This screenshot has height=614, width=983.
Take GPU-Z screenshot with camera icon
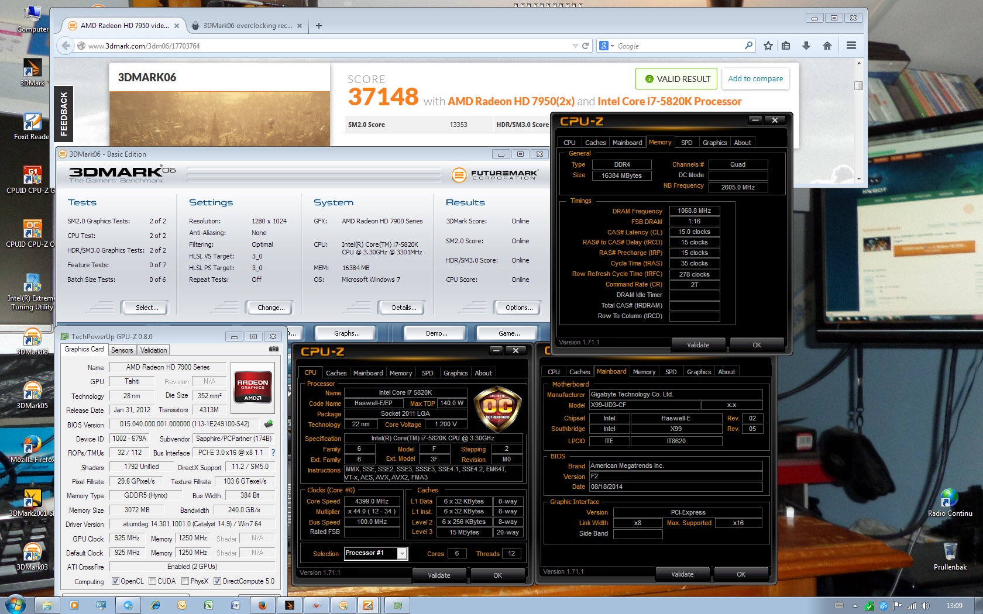pyautogui.click(x=274, y=349)
